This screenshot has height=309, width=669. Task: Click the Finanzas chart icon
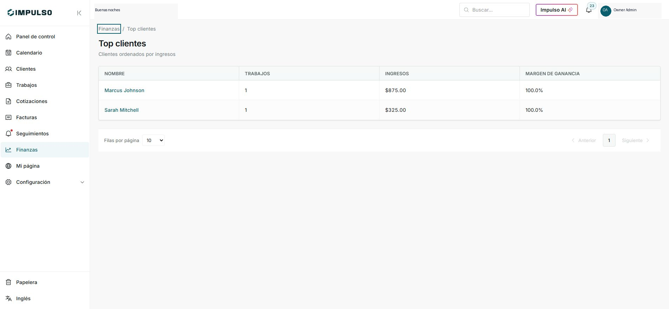tap(8, 150)
